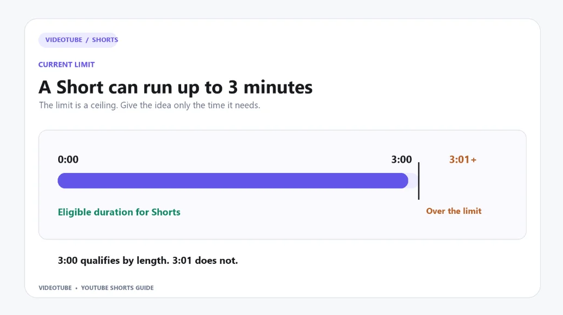The width and height of the screenshot is (563, 315).
Task: Click the plus sign after 3:01
Action: click(474, 160)
